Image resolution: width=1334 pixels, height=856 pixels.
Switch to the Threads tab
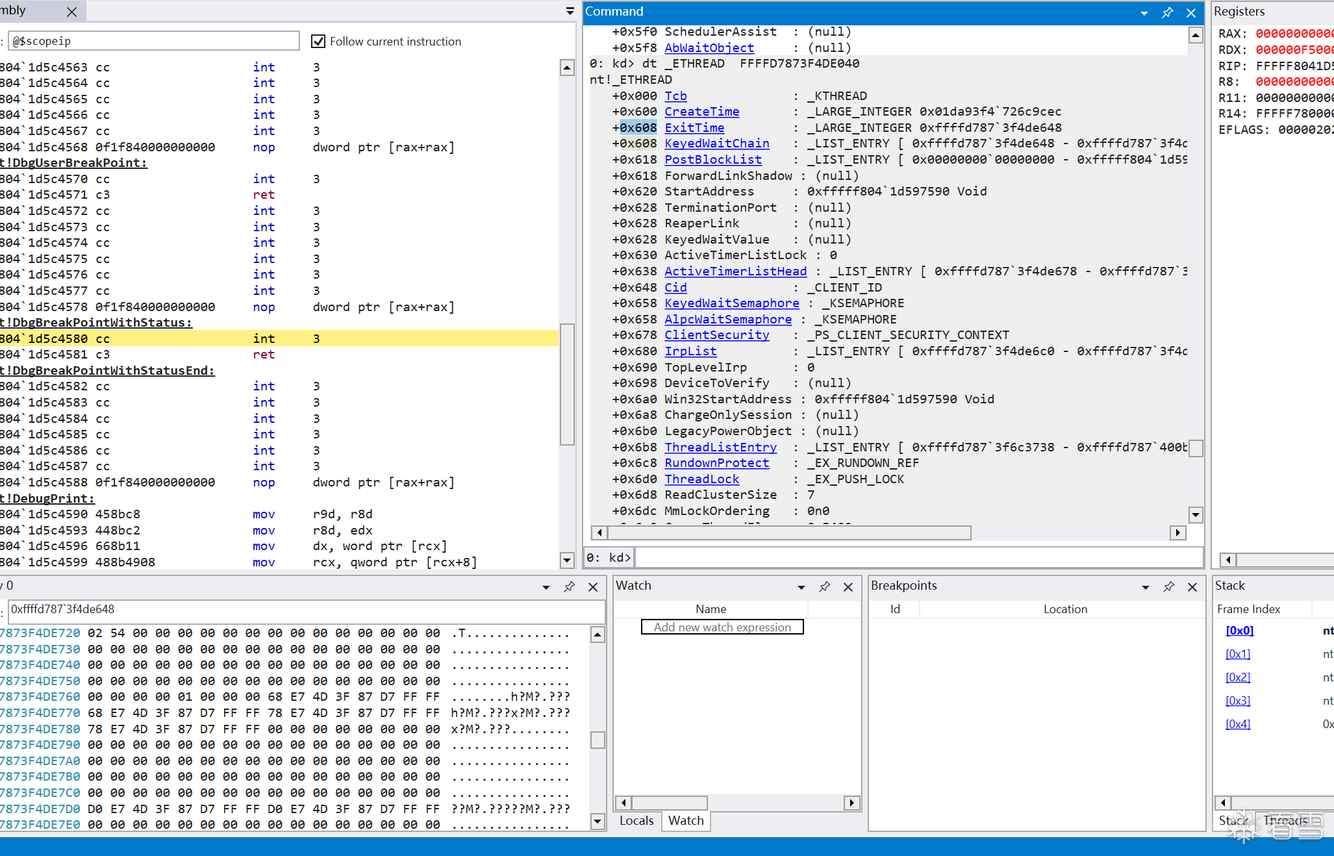click(1285, 820)
